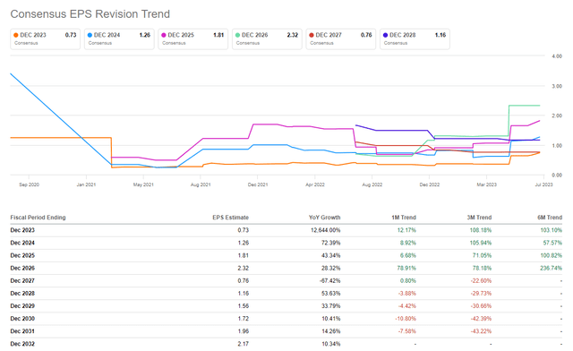Image resolution: width=573 pixels, height=351 pixels.
Task: Click the Consensus EPS Revision Trend title
Action: tap(90, 14)
